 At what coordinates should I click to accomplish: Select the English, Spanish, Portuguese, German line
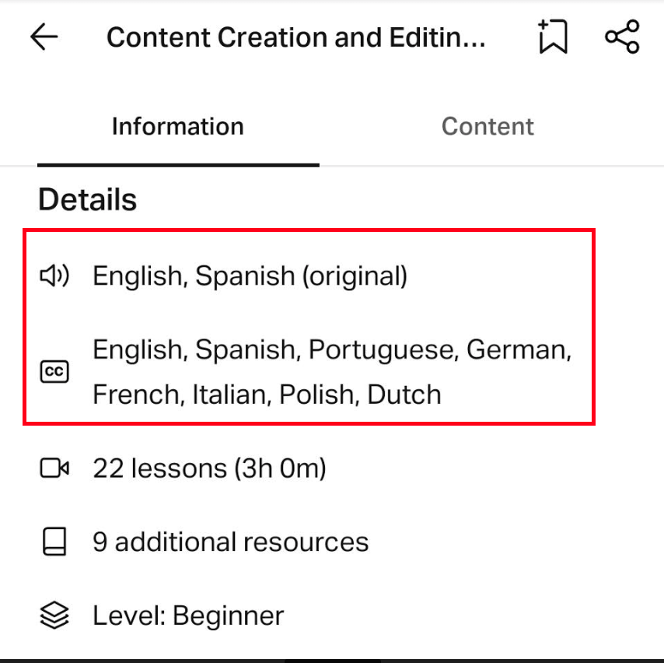332,349
